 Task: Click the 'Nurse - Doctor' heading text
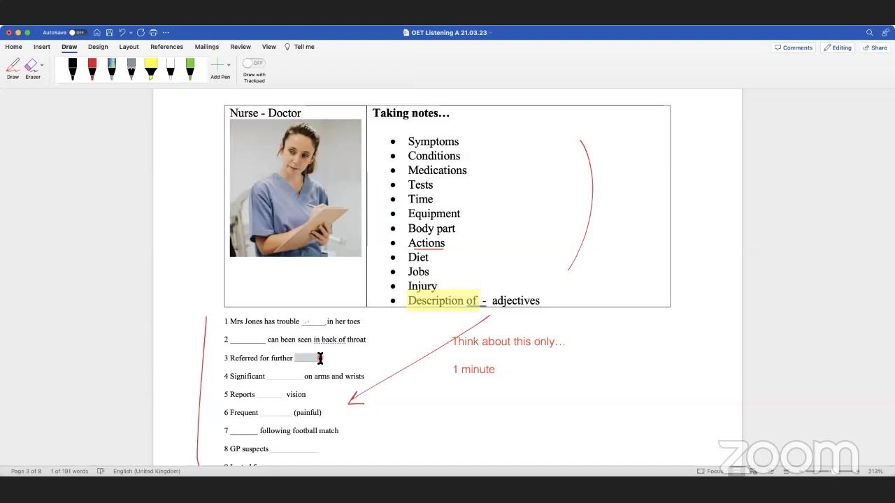pyautogui.click(x=266, y=113)
